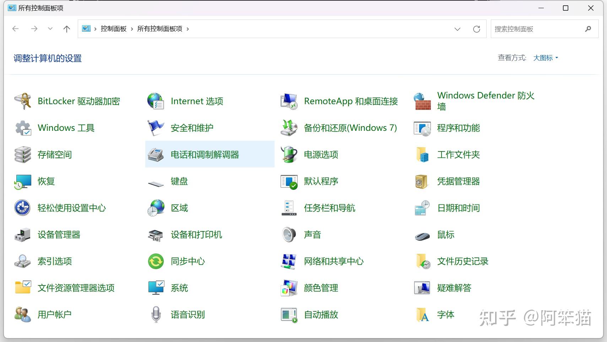
Task: Open the 存储空间 drives icon
Action: [23, 155]
